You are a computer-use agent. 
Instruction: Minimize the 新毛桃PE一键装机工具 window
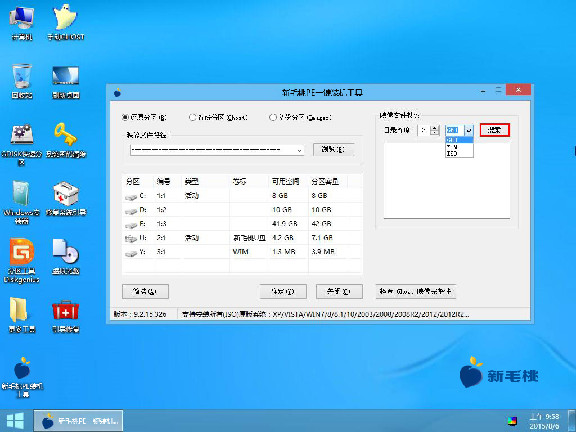point(483,91)
